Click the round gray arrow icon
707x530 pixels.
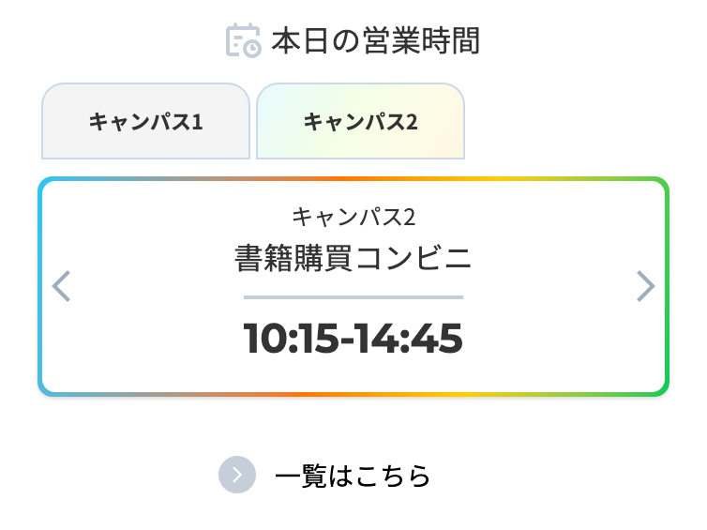click(237, 475)
